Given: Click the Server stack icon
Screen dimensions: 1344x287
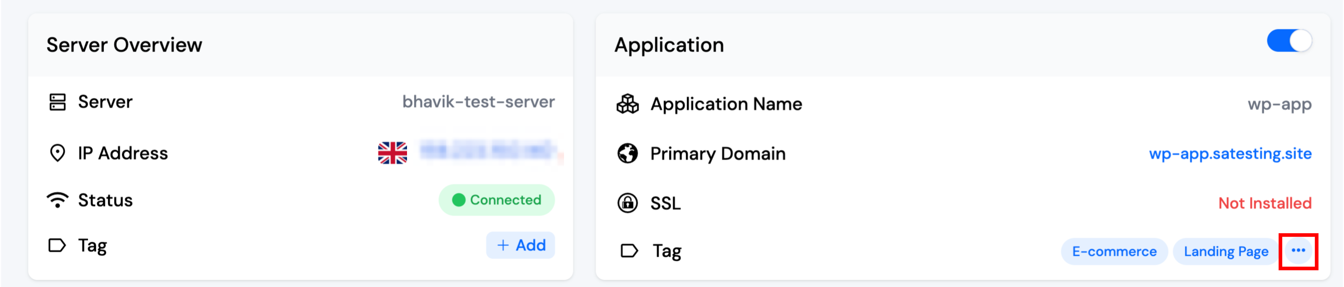Looking at the screenshot, I should point(57,102).
